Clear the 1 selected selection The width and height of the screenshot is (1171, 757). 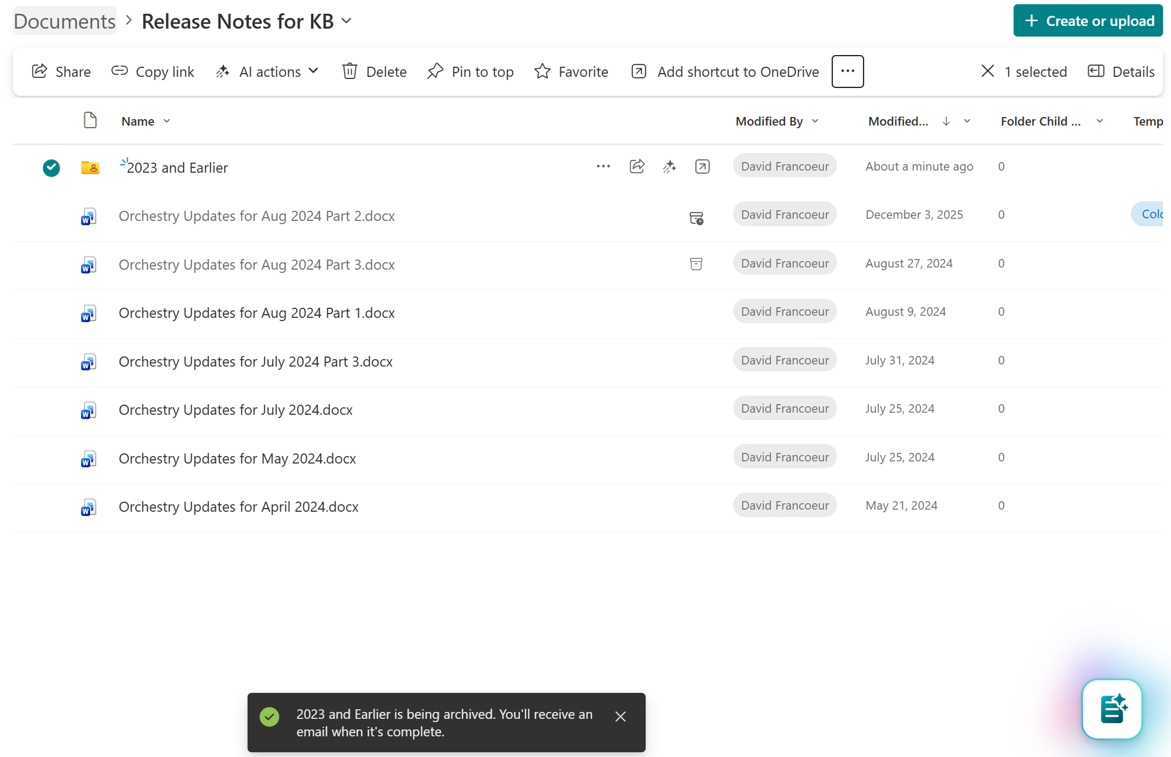(x=987, y=72)
